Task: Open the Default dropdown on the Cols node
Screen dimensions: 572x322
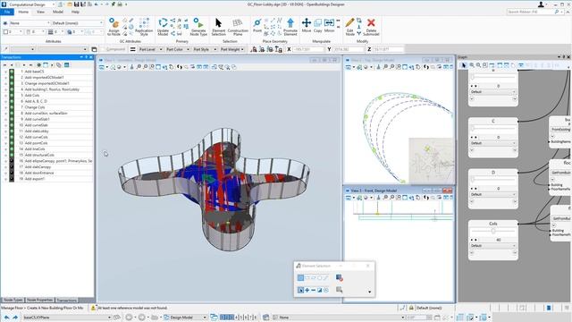Action: pyautogui.click(x=492, y=246)
